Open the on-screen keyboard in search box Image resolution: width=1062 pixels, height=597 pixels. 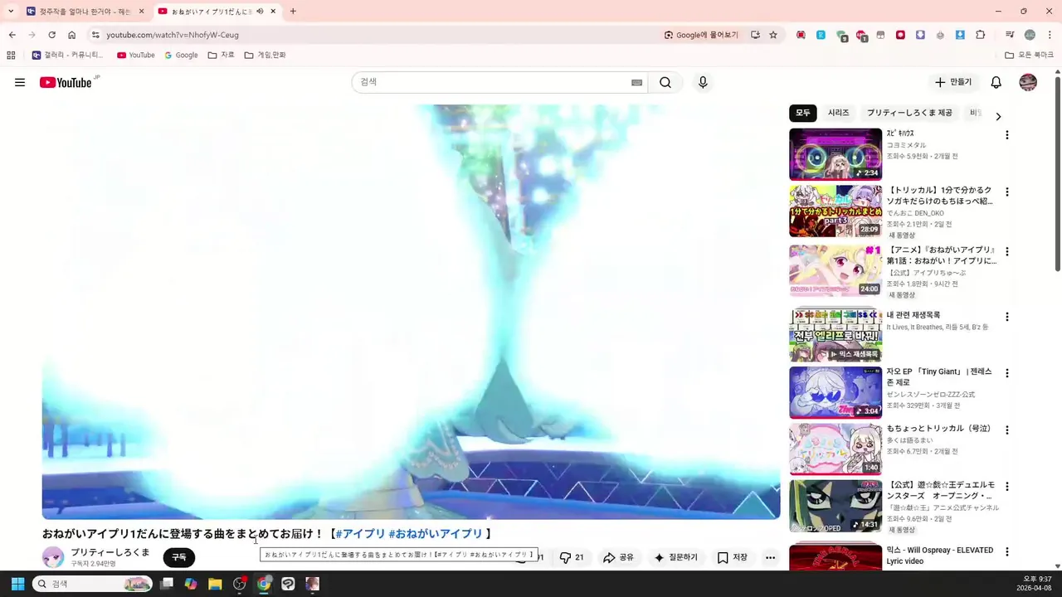(x=636, y=82)
